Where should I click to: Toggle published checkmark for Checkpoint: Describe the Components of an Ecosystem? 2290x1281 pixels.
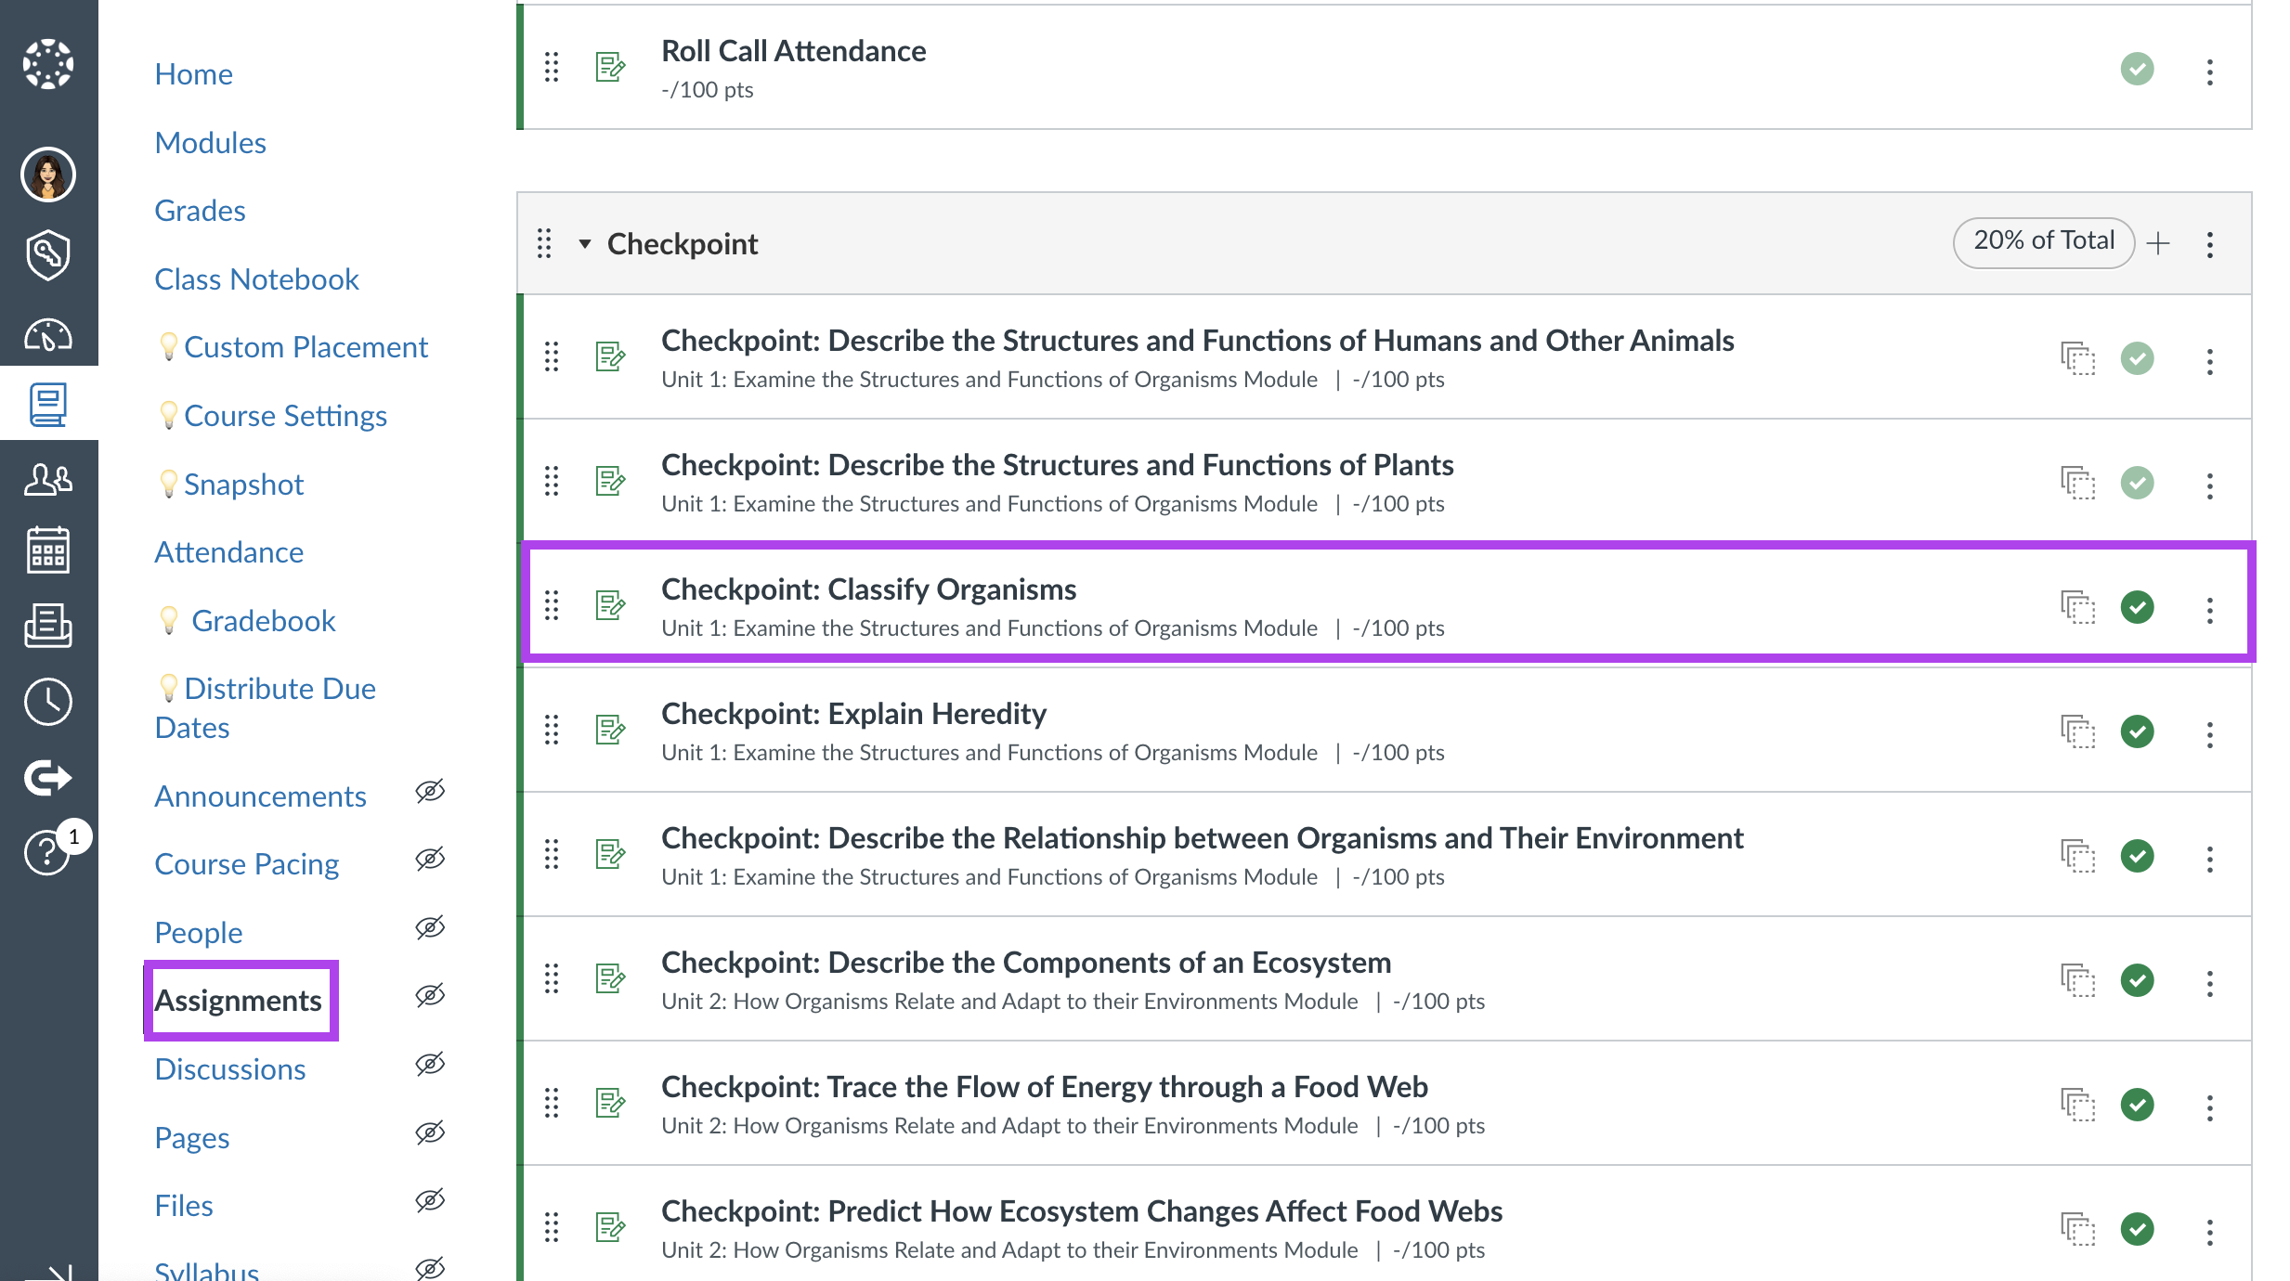(x=2138, y=980)
